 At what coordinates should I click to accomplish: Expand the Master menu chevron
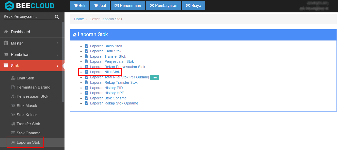(58, 43)
